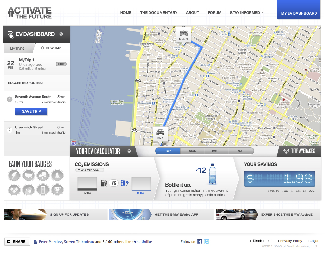Screen dimensions: 325x276
Task: Switch calculator period to Month
Action: (216, 151)
